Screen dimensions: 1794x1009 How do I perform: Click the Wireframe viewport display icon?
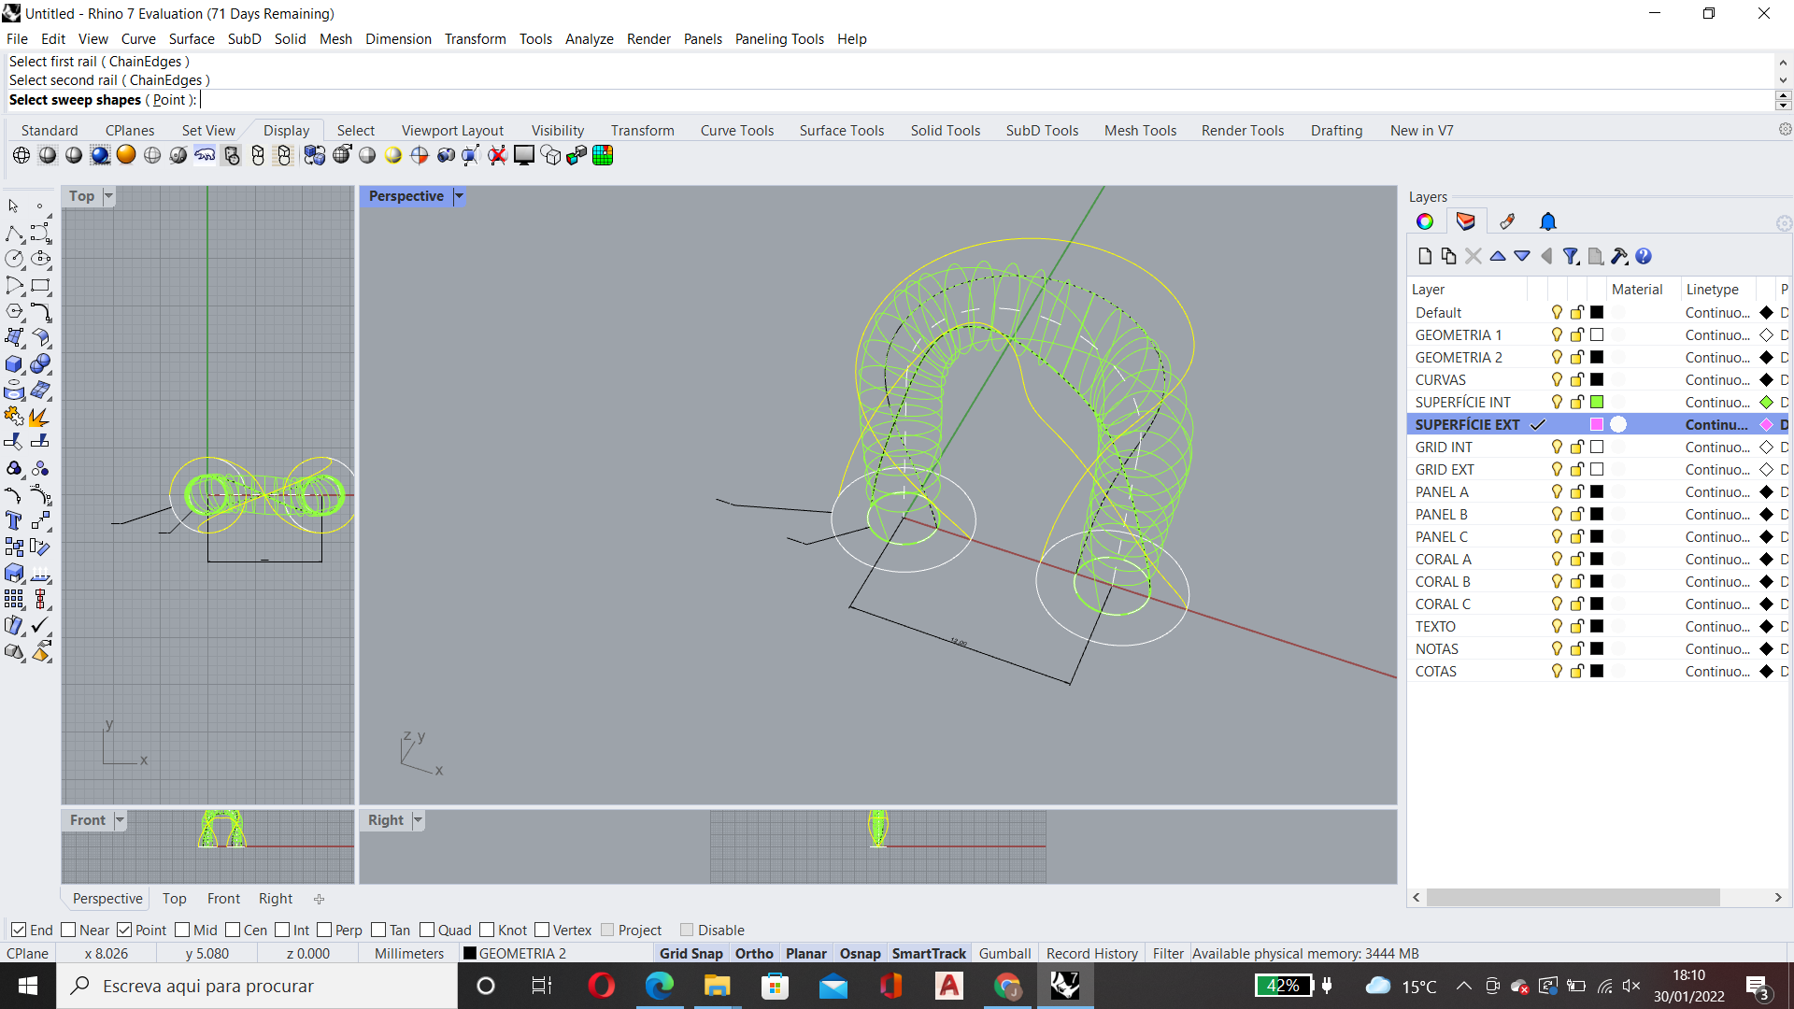pos(21,155)
